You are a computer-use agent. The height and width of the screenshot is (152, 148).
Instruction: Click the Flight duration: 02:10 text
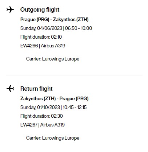point(41,37)
